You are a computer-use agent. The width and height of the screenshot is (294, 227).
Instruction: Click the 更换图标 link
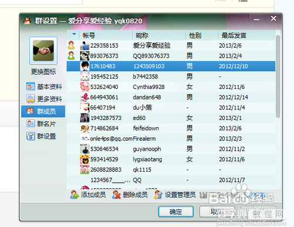pos(44,72)
